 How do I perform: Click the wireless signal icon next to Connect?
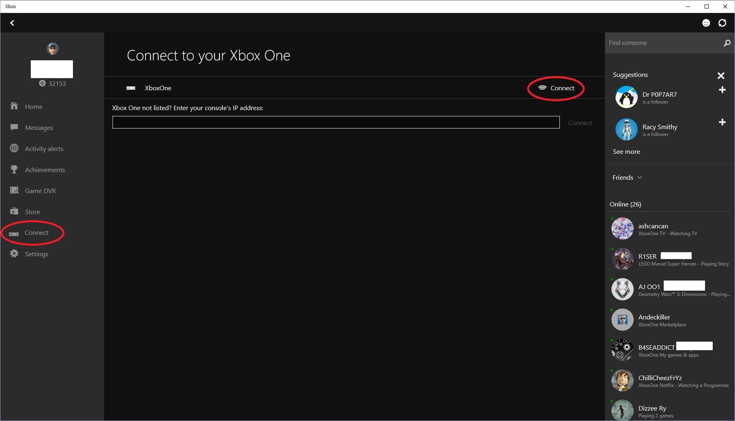pyautogui.click(x=542, y=88)
